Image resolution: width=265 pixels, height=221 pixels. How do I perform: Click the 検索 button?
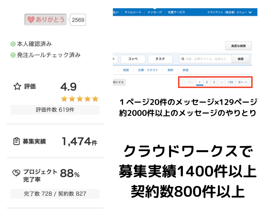coord(241,59)
